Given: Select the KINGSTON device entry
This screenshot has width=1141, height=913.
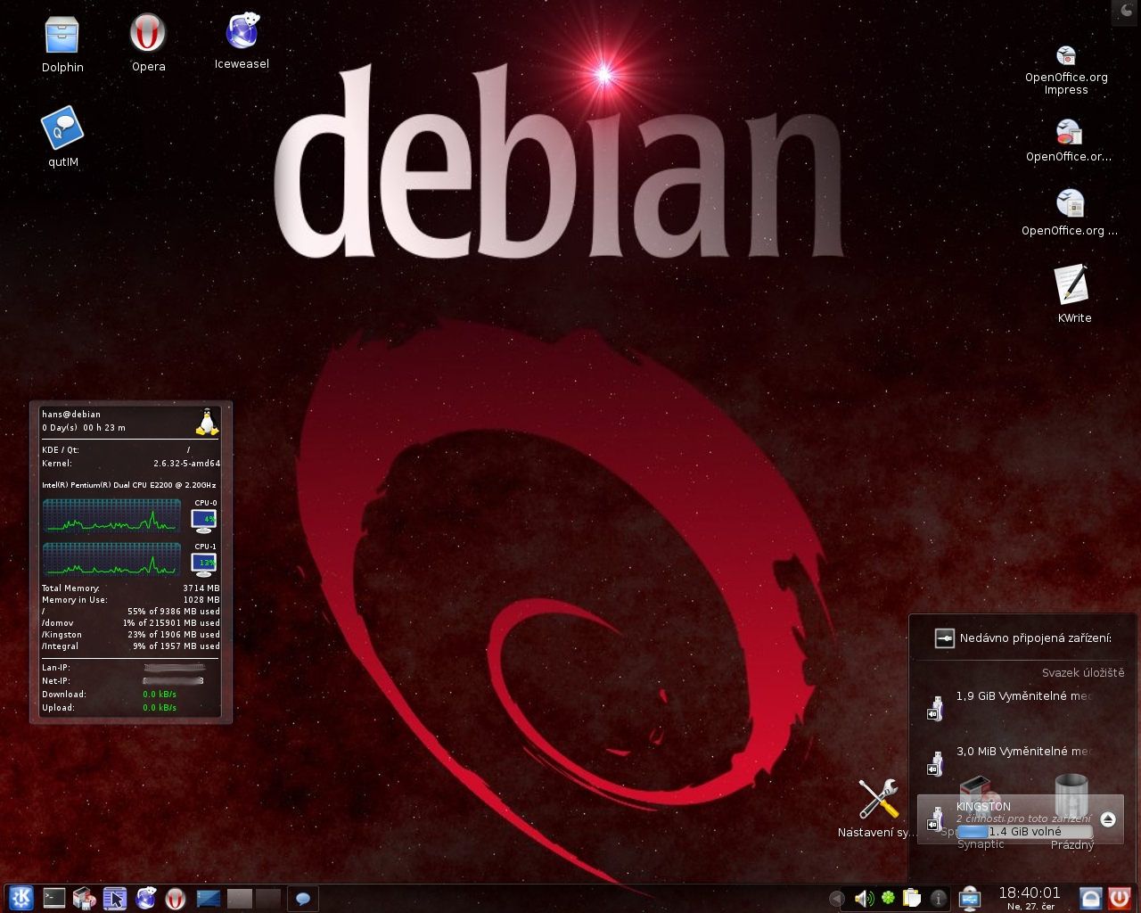Looking at the screenshot, I should [1021, 818].
